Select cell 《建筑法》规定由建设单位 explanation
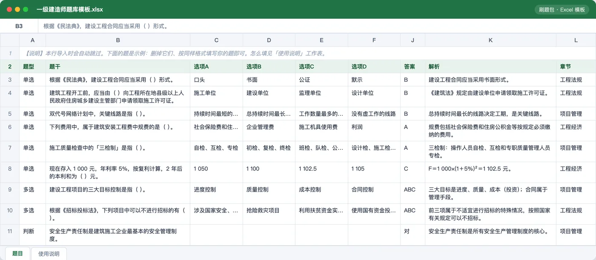The width and height of the screenshot is (596, 260). pyautogui.click(x=490, y=96)
